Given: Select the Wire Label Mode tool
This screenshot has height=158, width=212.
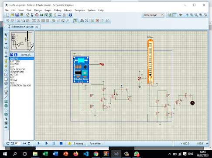Looking at the screenshot, I should (6, 48).
